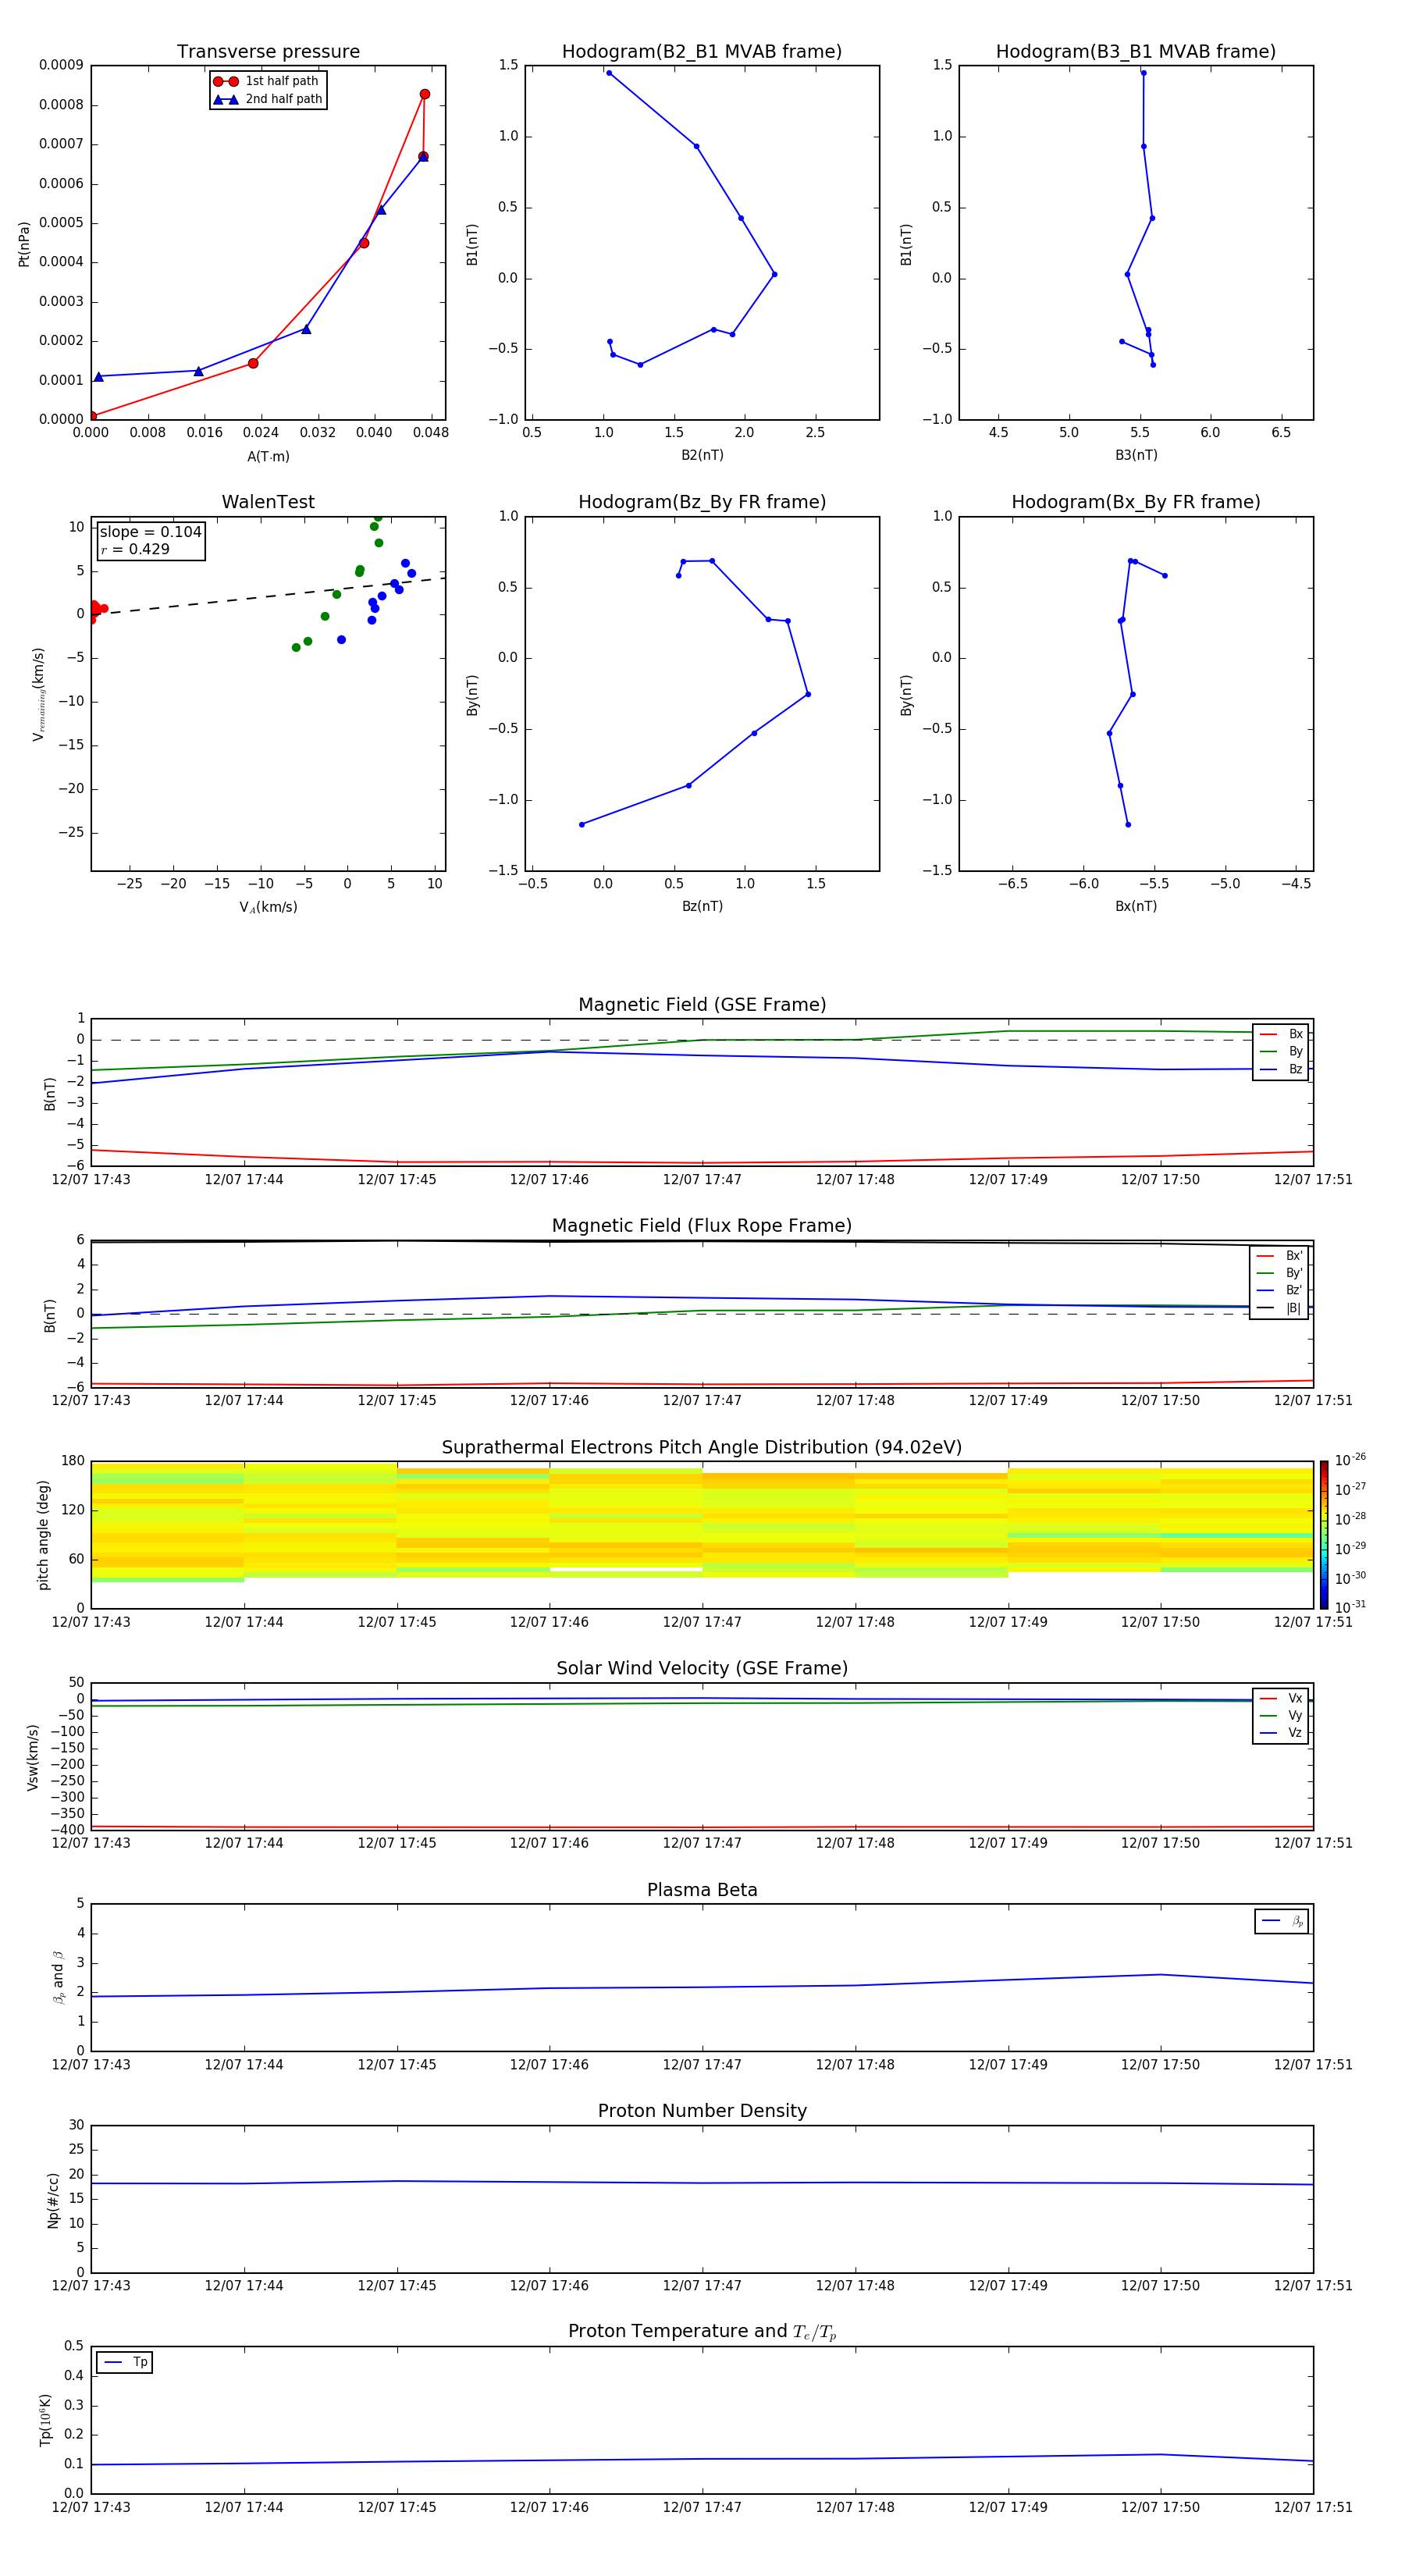Click the "Transverse pressure" plot title
The height and width of the screenshot is (2576, 1405).
click(x=268, y=52)
